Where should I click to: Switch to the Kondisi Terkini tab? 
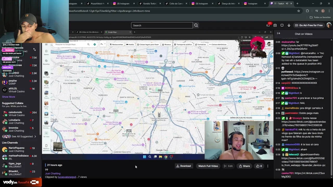pos(150,3)
